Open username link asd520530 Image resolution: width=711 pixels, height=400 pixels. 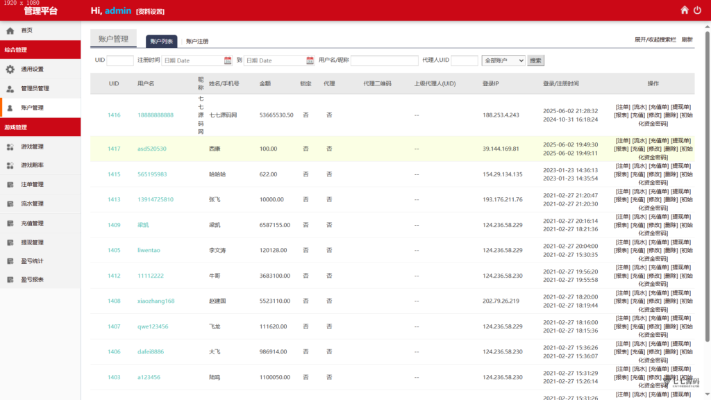[152, 149]
